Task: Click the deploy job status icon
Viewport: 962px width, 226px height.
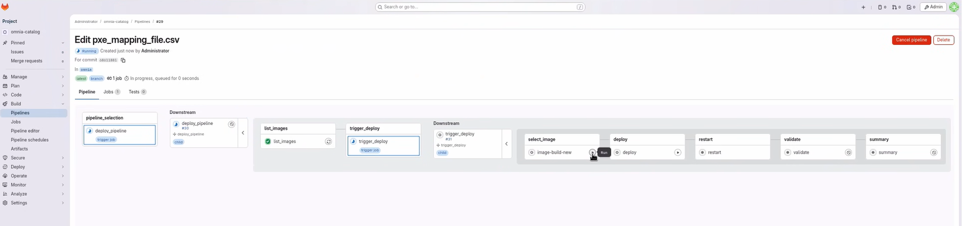Action: [617, 152]
